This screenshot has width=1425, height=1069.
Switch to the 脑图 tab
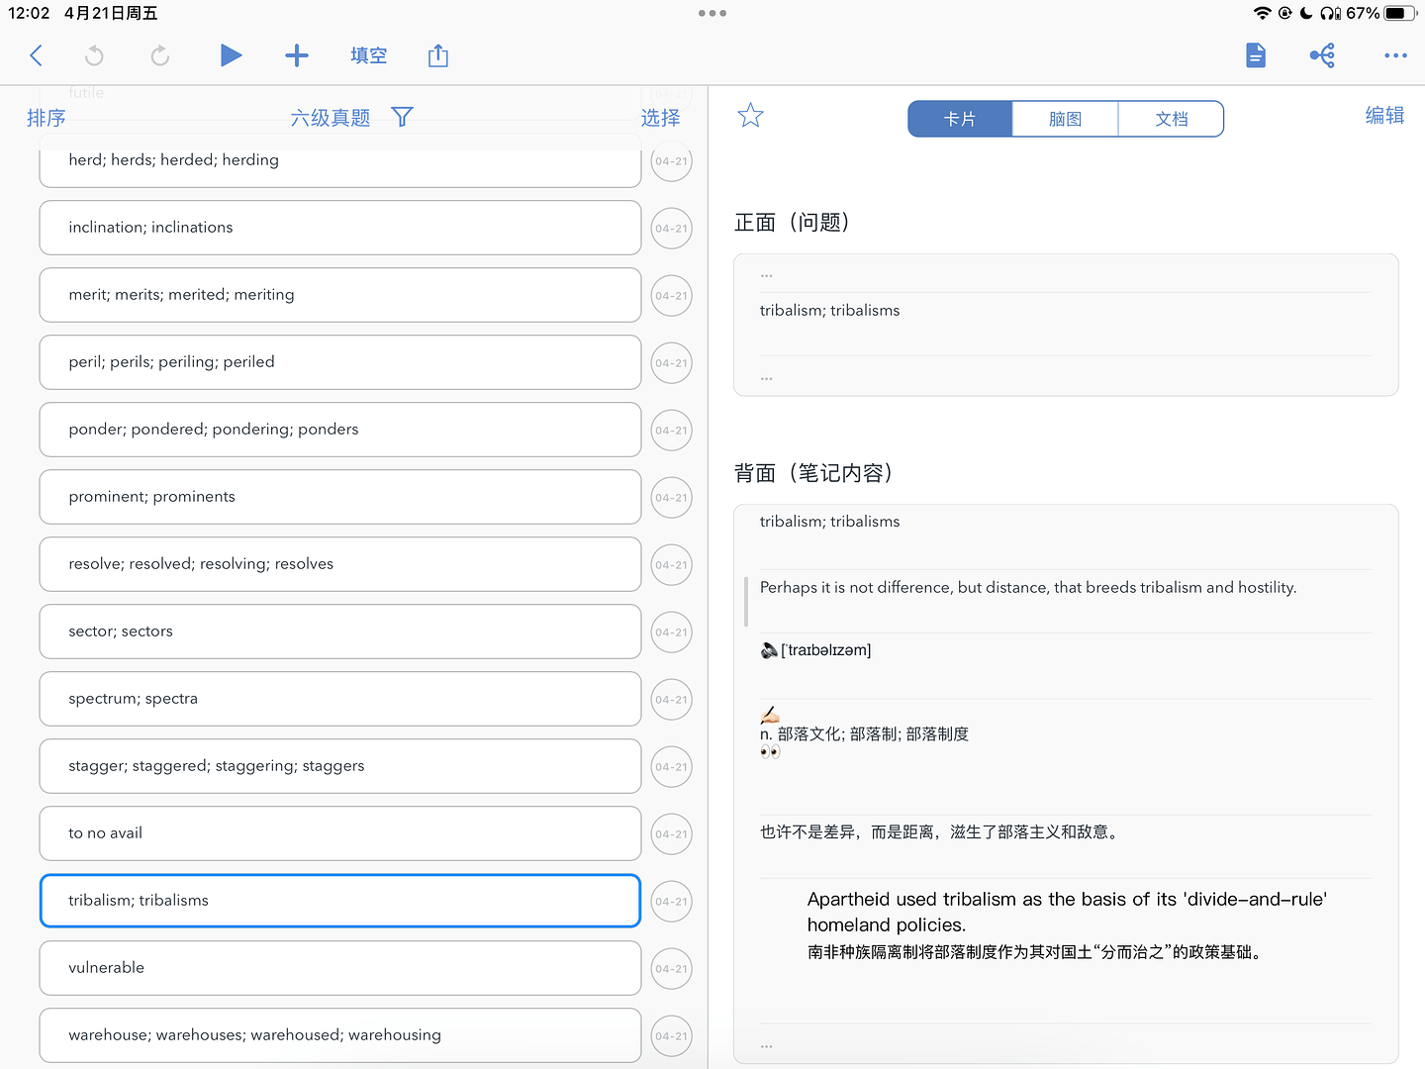1066,119
